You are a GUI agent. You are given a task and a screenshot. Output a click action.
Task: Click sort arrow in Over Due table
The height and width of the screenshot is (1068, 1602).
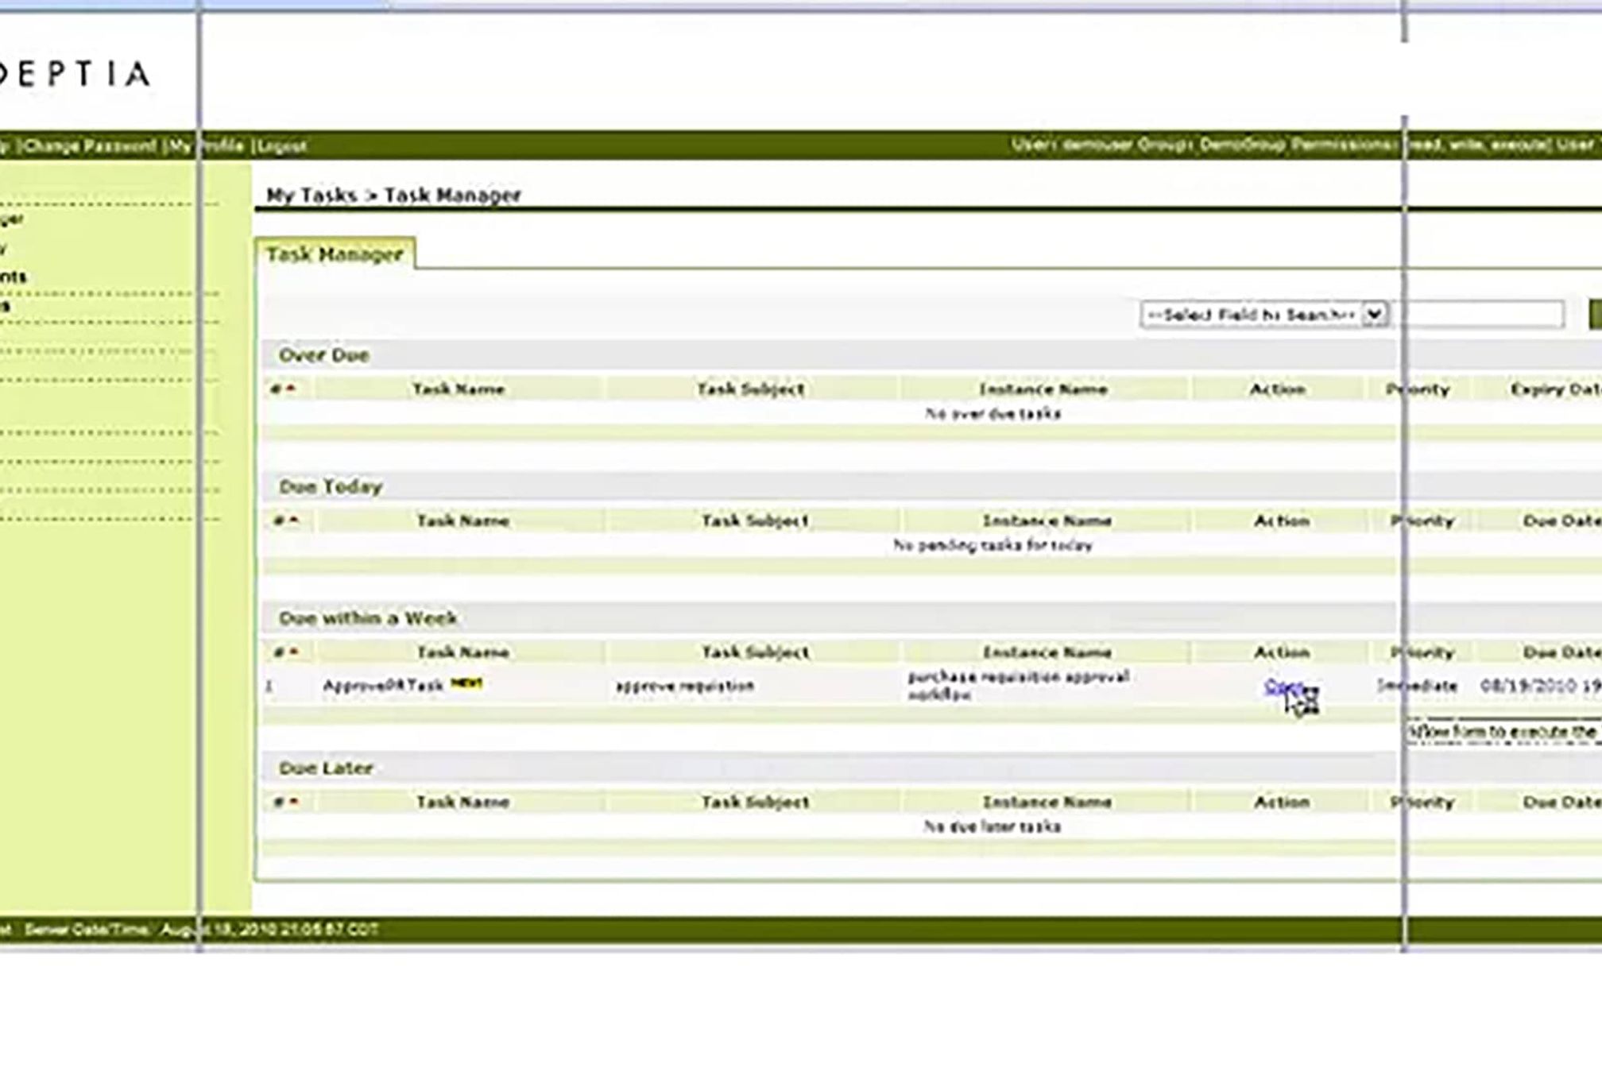[290, 389]
